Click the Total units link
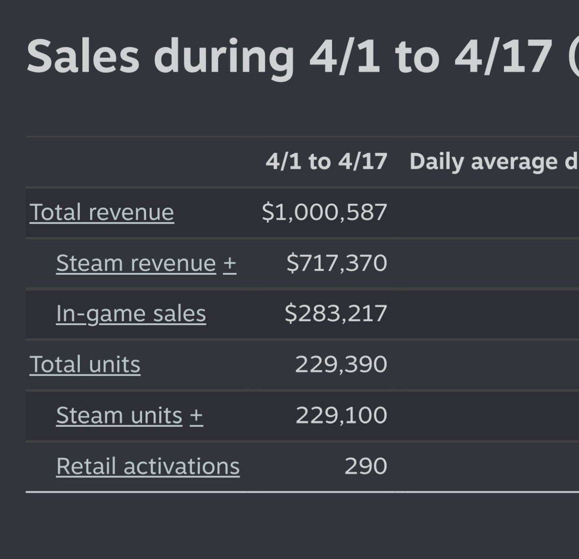The height and width of the screenshot is (559, 579). pos(85,364)
